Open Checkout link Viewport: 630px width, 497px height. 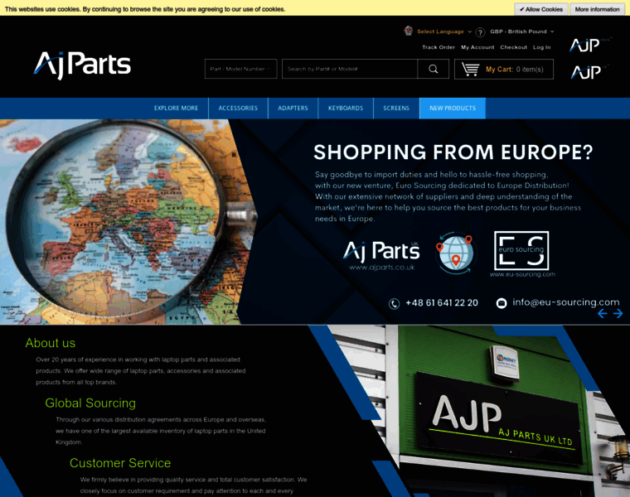pyautogui.click(x=513, y=47)
